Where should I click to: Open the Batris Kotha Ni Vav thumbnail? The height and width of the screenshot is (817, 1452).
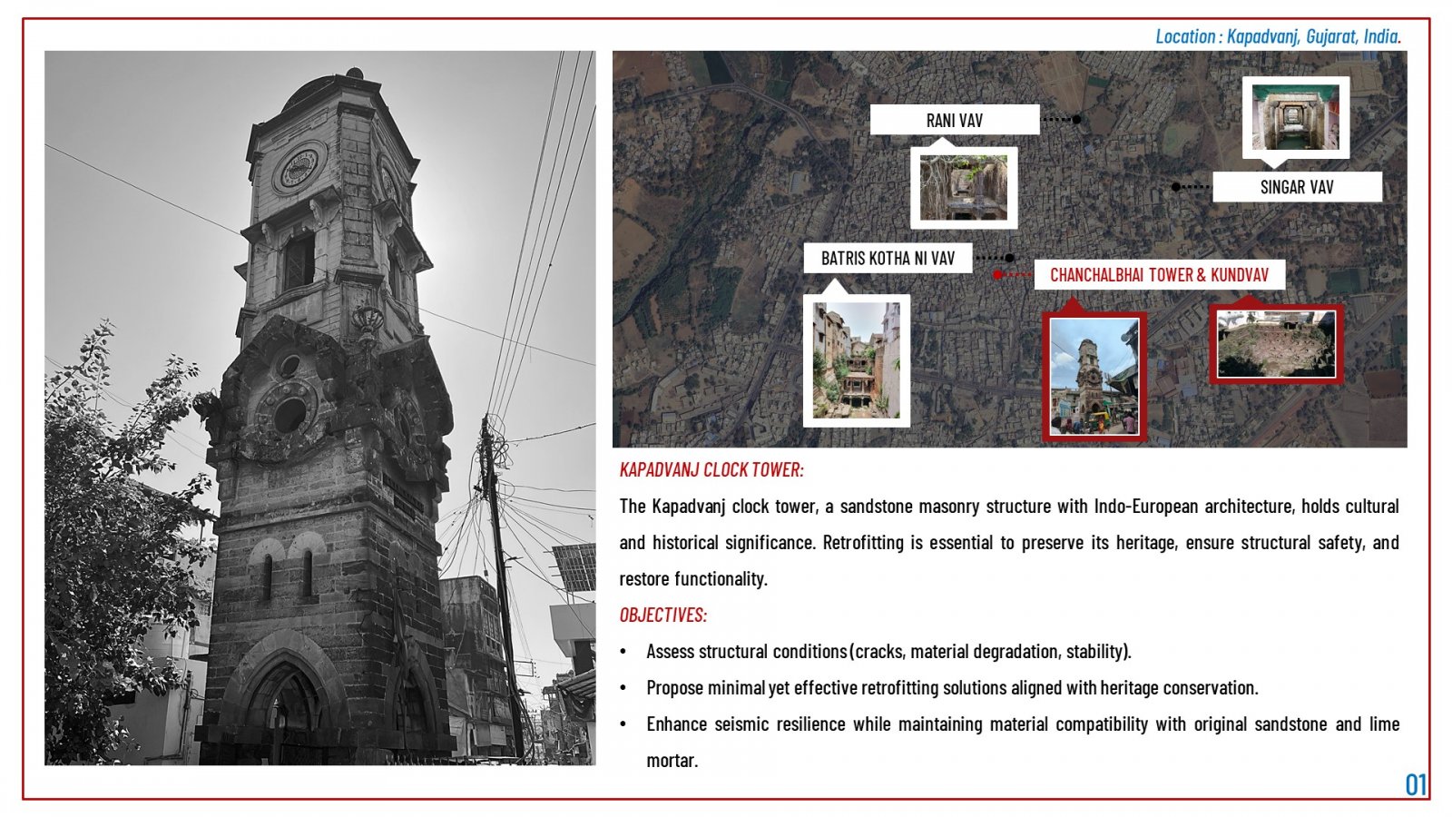pyautogui.click(x=857, y=360)
